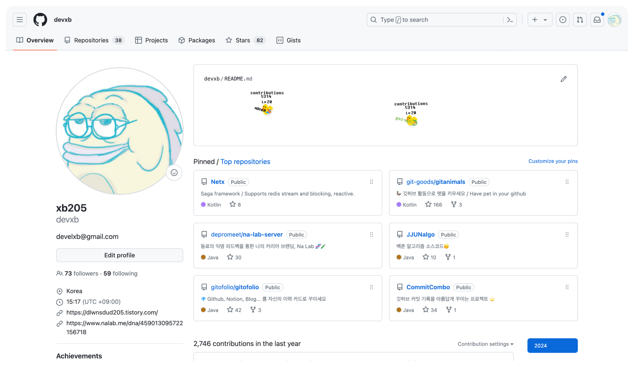Grab the drag handle on Netx pin
Image resolution: width=634 pixels, height=367 pixels.
[371, 182]
